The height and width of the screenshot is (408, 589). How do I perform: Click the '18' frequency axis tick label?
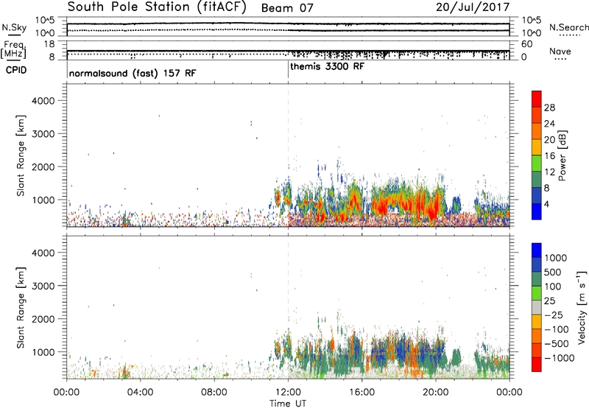(49, 44)
